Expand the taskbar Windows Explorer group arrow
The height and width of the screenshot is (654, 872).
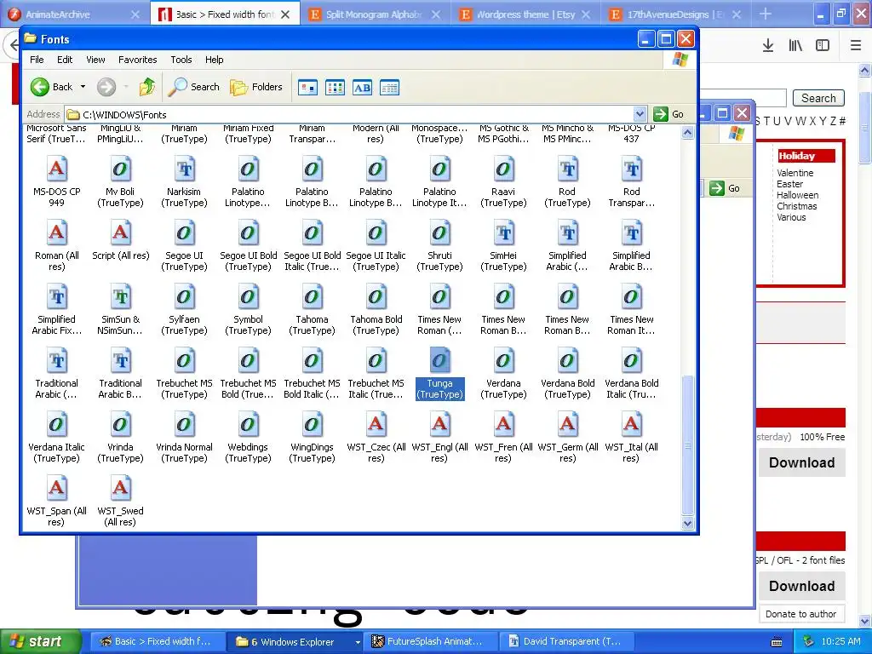click(x=357, y=642)
